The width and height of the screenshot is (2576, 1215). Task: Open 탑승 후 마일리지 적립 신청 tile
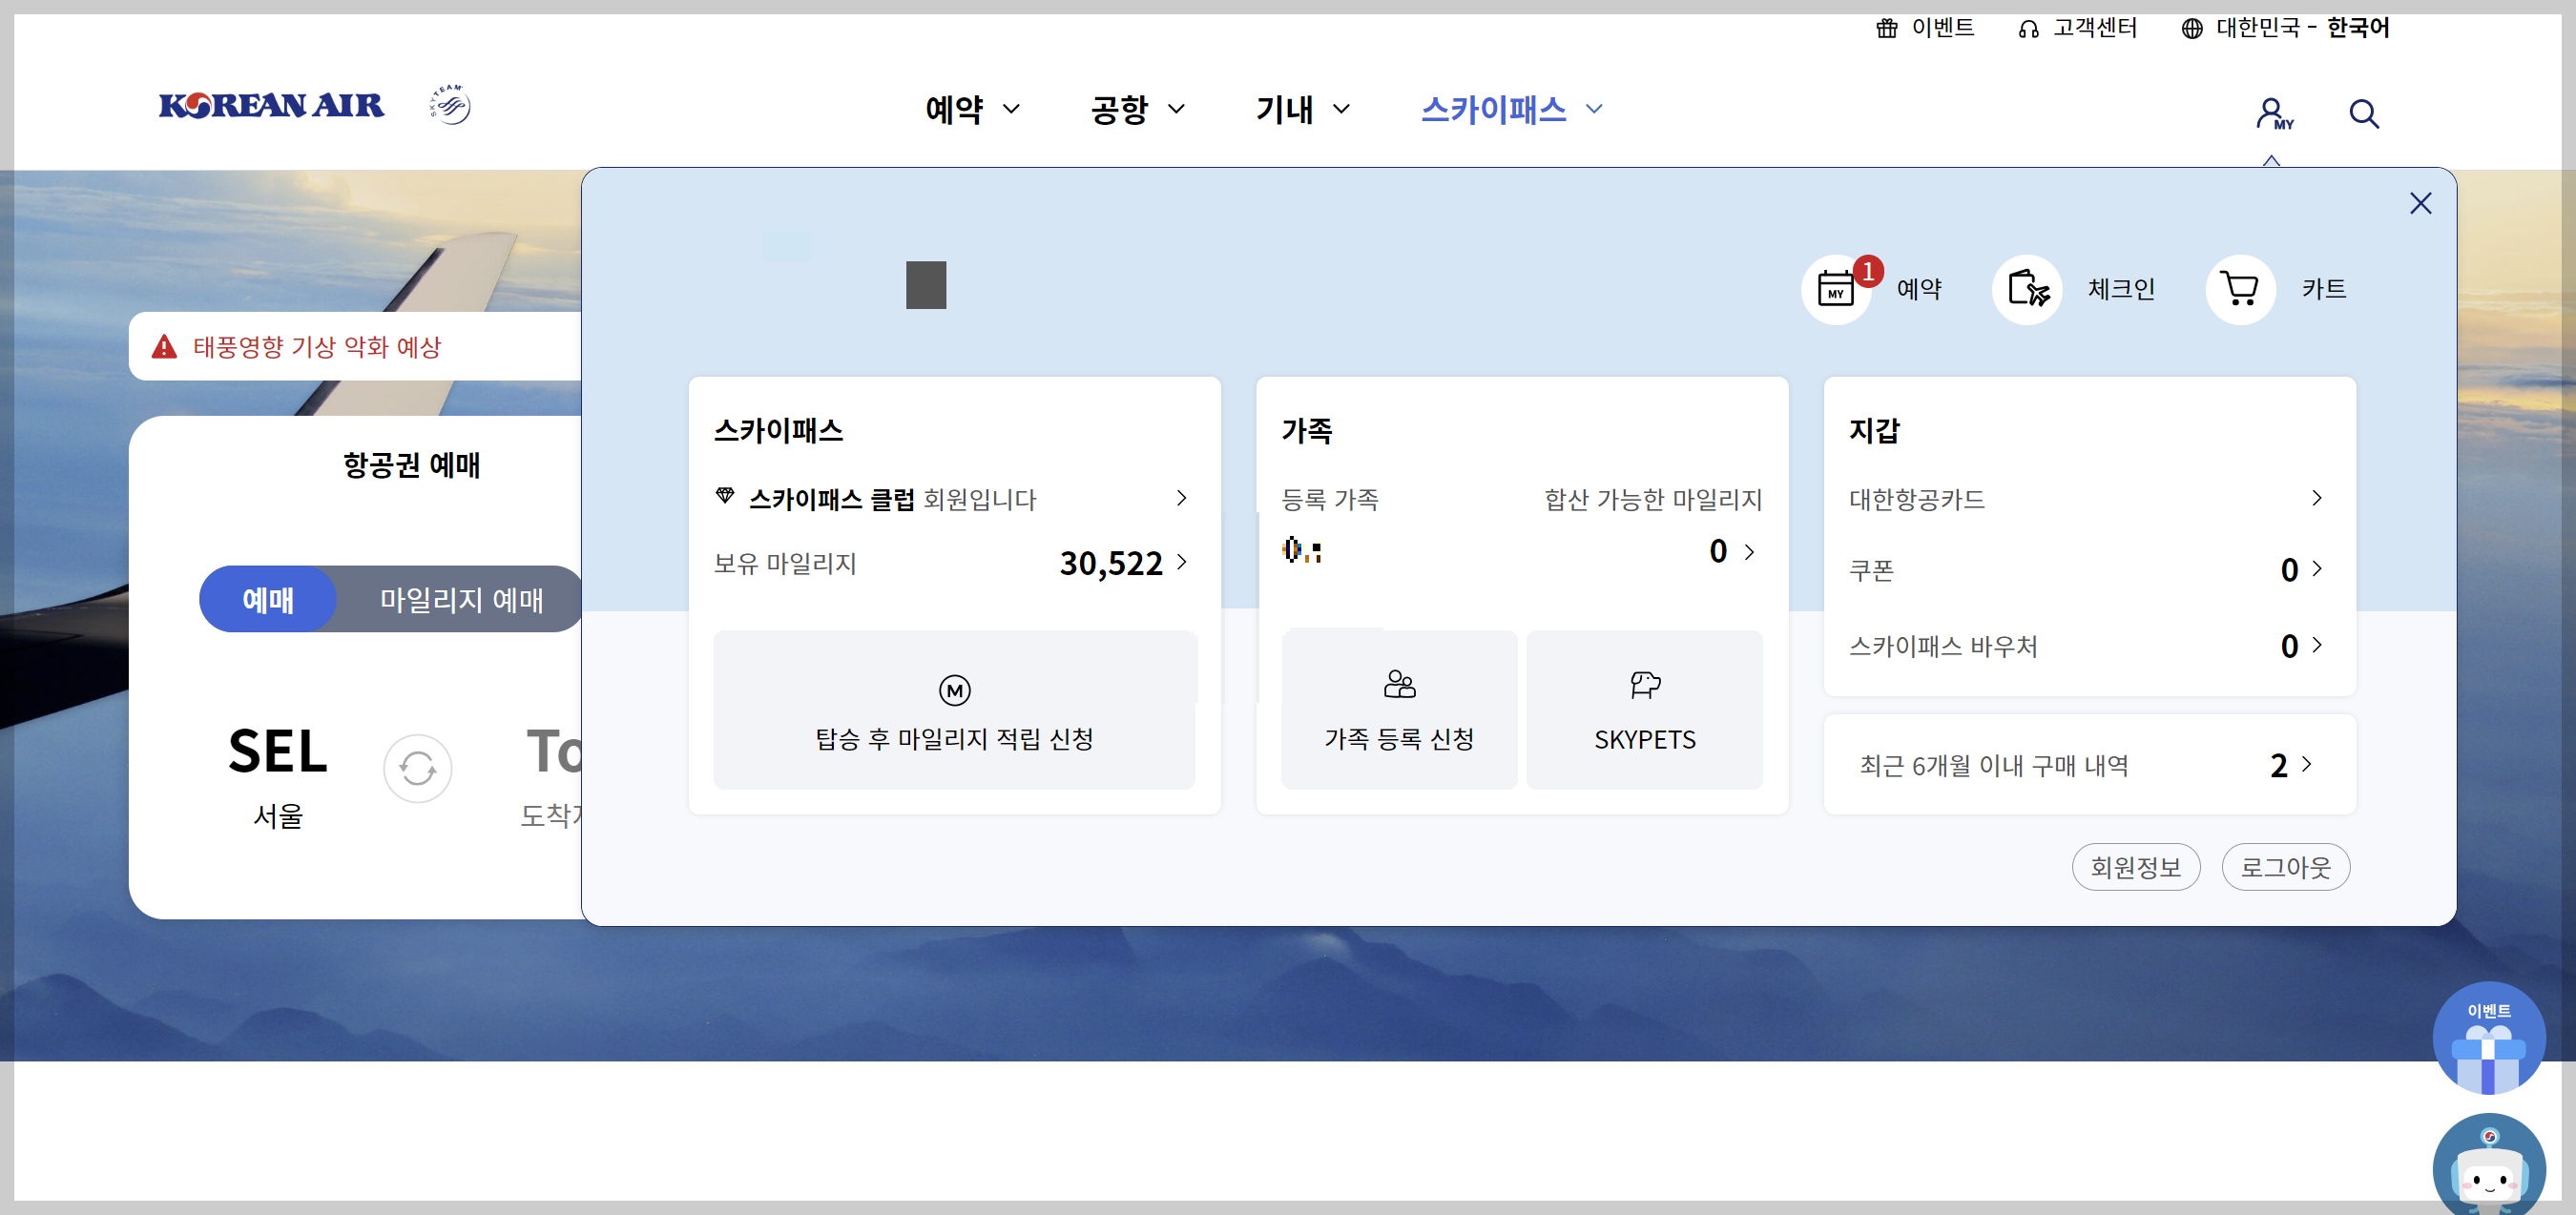[x=954, y=711]
